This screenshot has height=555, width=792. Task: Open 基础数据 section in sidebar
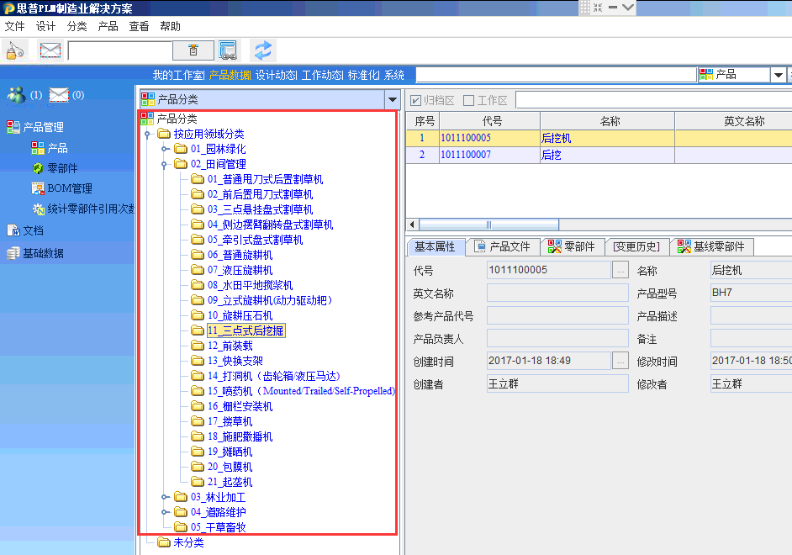point(35,253)
